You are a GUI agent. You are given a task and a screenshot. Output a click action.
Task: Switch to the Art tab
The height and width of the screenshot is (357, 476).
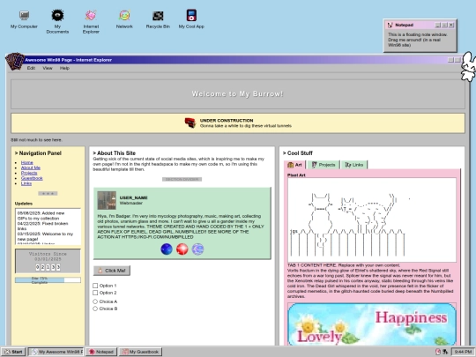point(294,165)
